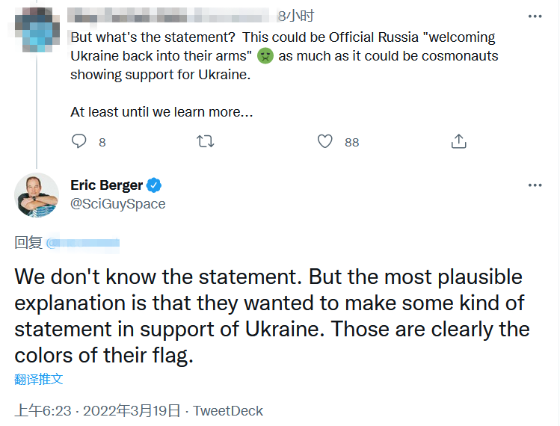560x426 pixels.
Task: Click the blurred replied-to username mention
Action: tap(84, 243)
